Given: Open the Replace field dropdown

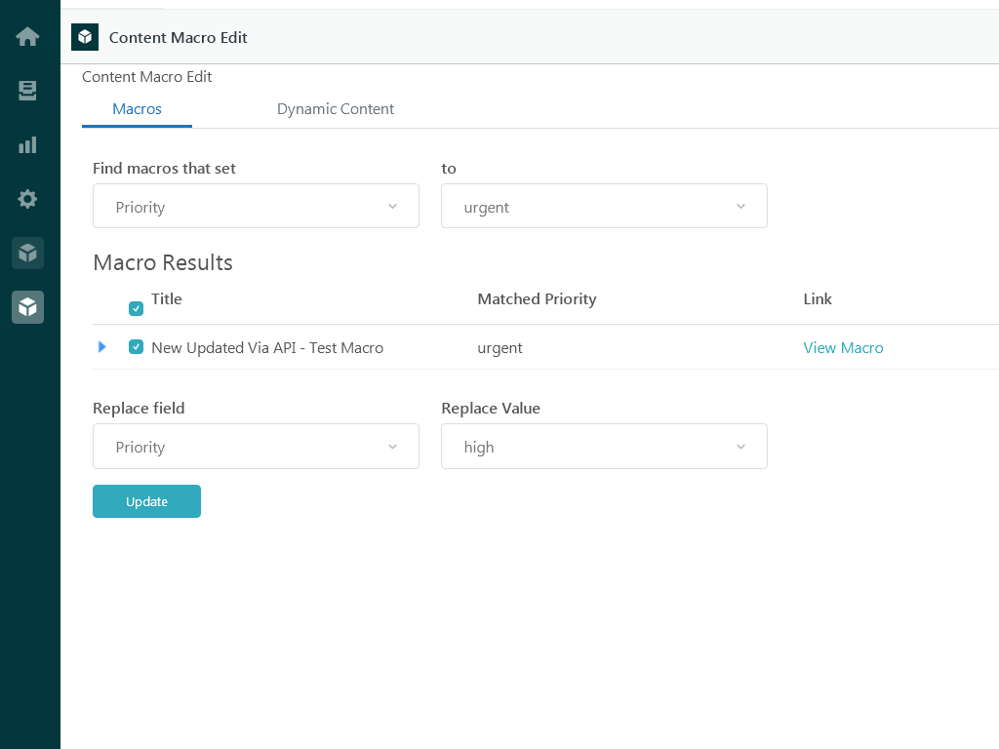Looking at the screenshot, I should (256, 447).
